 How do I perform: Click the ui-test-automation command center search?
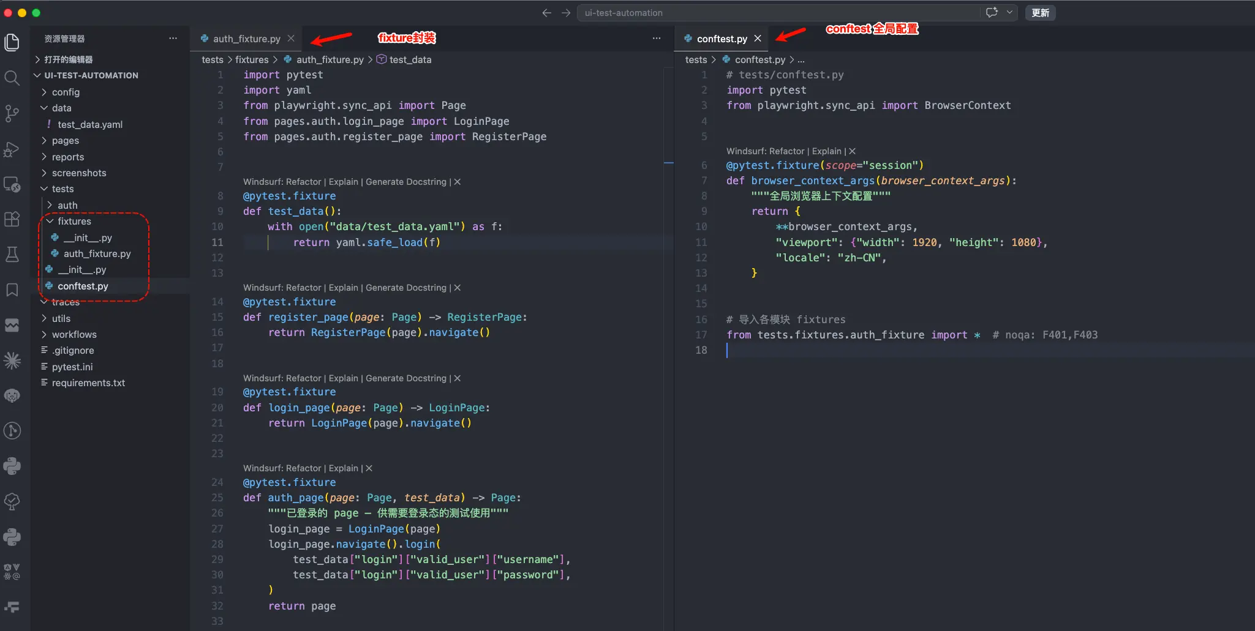click(778, 13)
